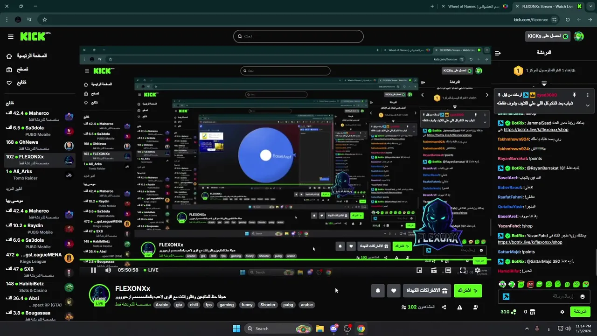
Task: Click the Gift Subscriptions button
Action: pyautogui.click(x=427, y=291)
